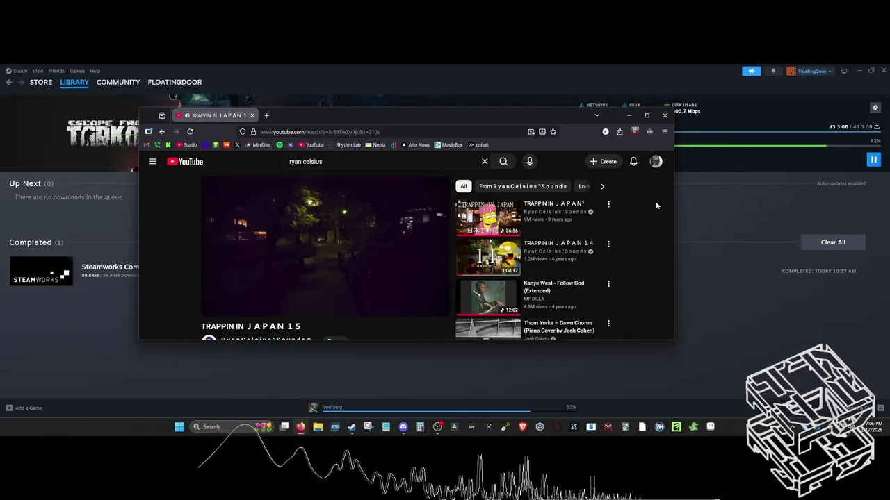Go back in Steam navigation
The width and height of the screenshot is (890, 500).
(9, 82)
